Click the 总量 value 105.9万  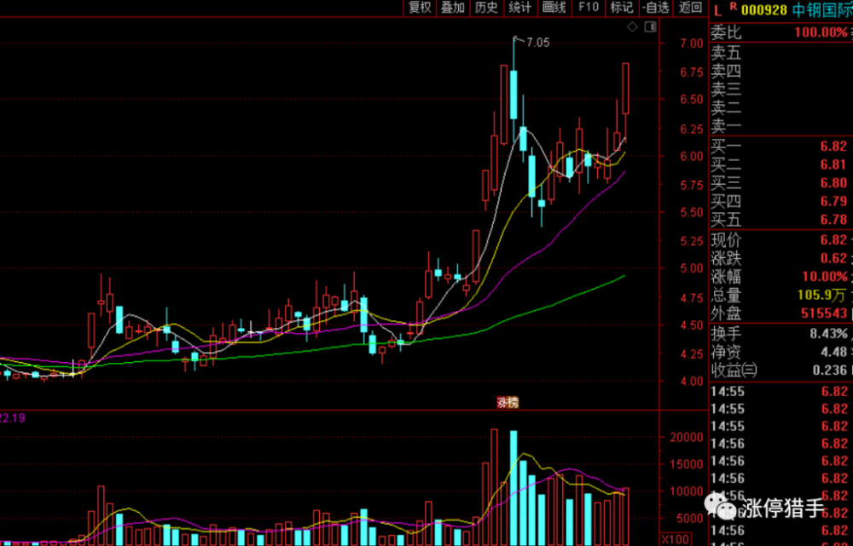pyautogui.click(x=822, y=296)
